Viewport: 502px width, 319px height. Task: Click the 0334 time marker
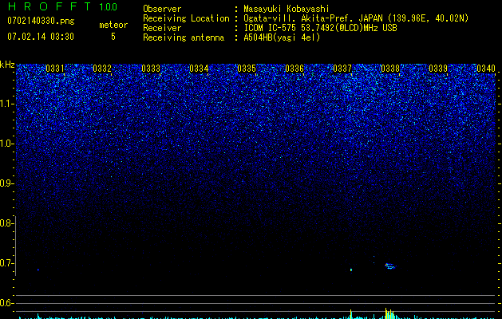tap(199, 69)
